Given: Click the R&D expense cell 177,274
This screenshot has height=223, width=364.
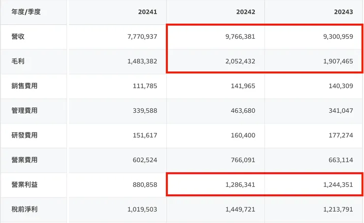Looking at the screenshot, I should pyautogui.click(x=338, y=135).
